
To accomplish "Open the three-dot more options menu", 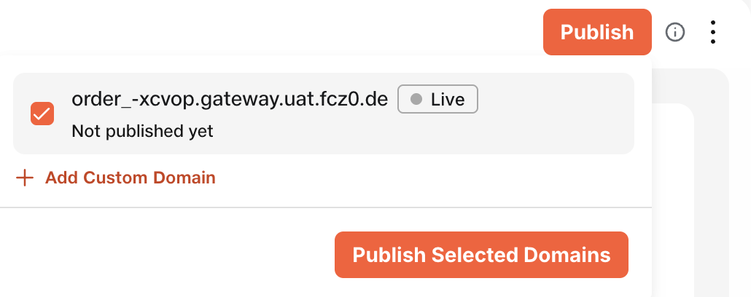I will [713, 32].
